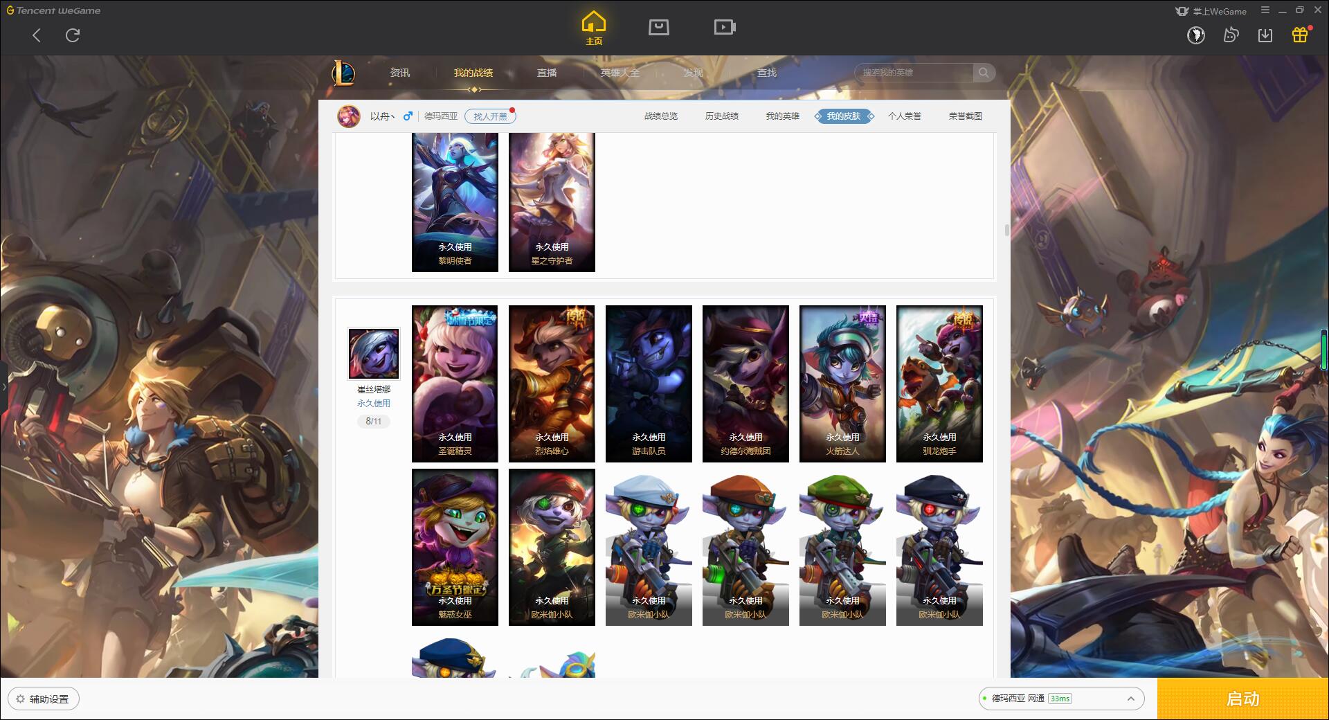The width and height of the screenshot is (1329, 720).
Task: Open the browser globe icon at top right
Action: (1195, 35)
